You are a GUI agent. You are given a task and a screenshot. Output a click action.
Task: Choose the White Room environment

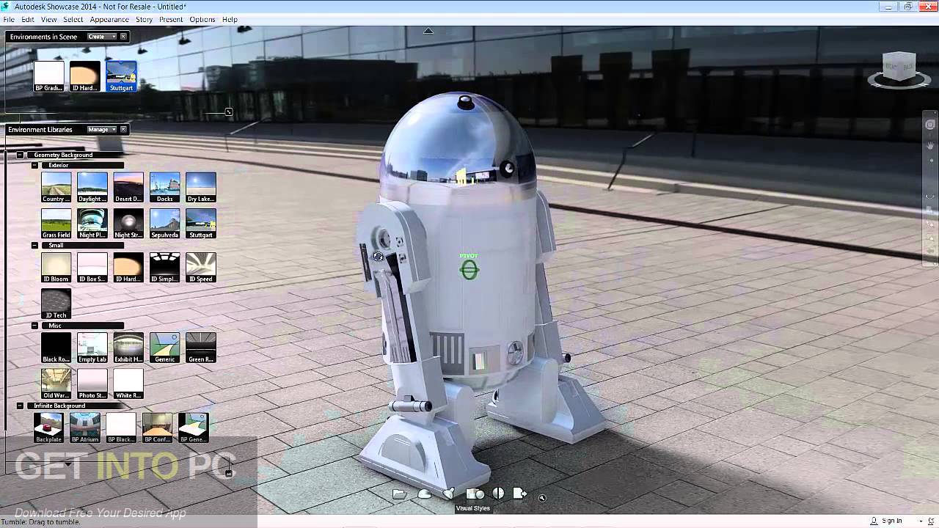pos(128,384)
